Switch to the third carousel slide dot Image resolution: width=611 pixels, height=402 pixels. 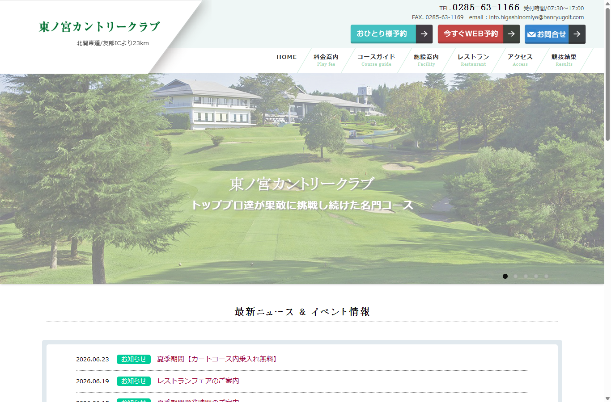(x=526, y=276)
